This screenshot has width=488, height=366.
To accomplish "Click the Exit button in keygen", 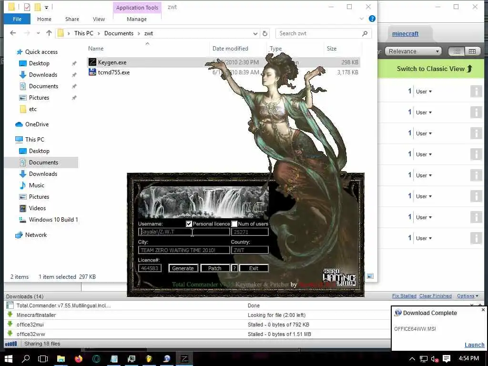I will click(x=254, y=268).
